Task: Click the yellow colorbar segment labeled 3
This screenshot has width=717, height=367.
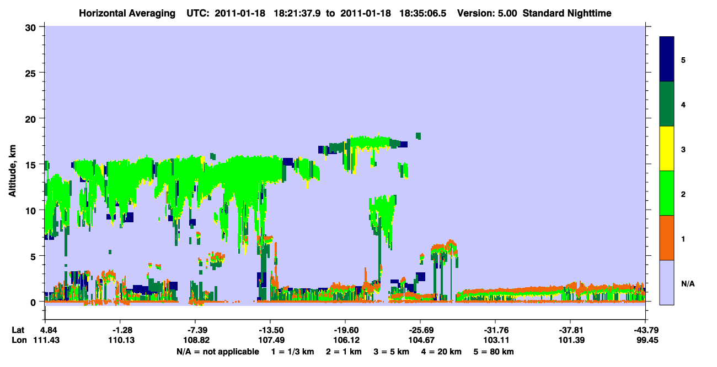Action: point(667,149)
